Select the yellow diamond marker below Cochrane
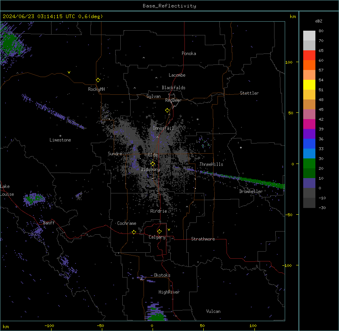The image size is (339, 331). [134, 232]
